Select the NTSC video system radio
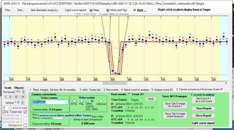This screenshot has width=234, height=130. point(74,101)
